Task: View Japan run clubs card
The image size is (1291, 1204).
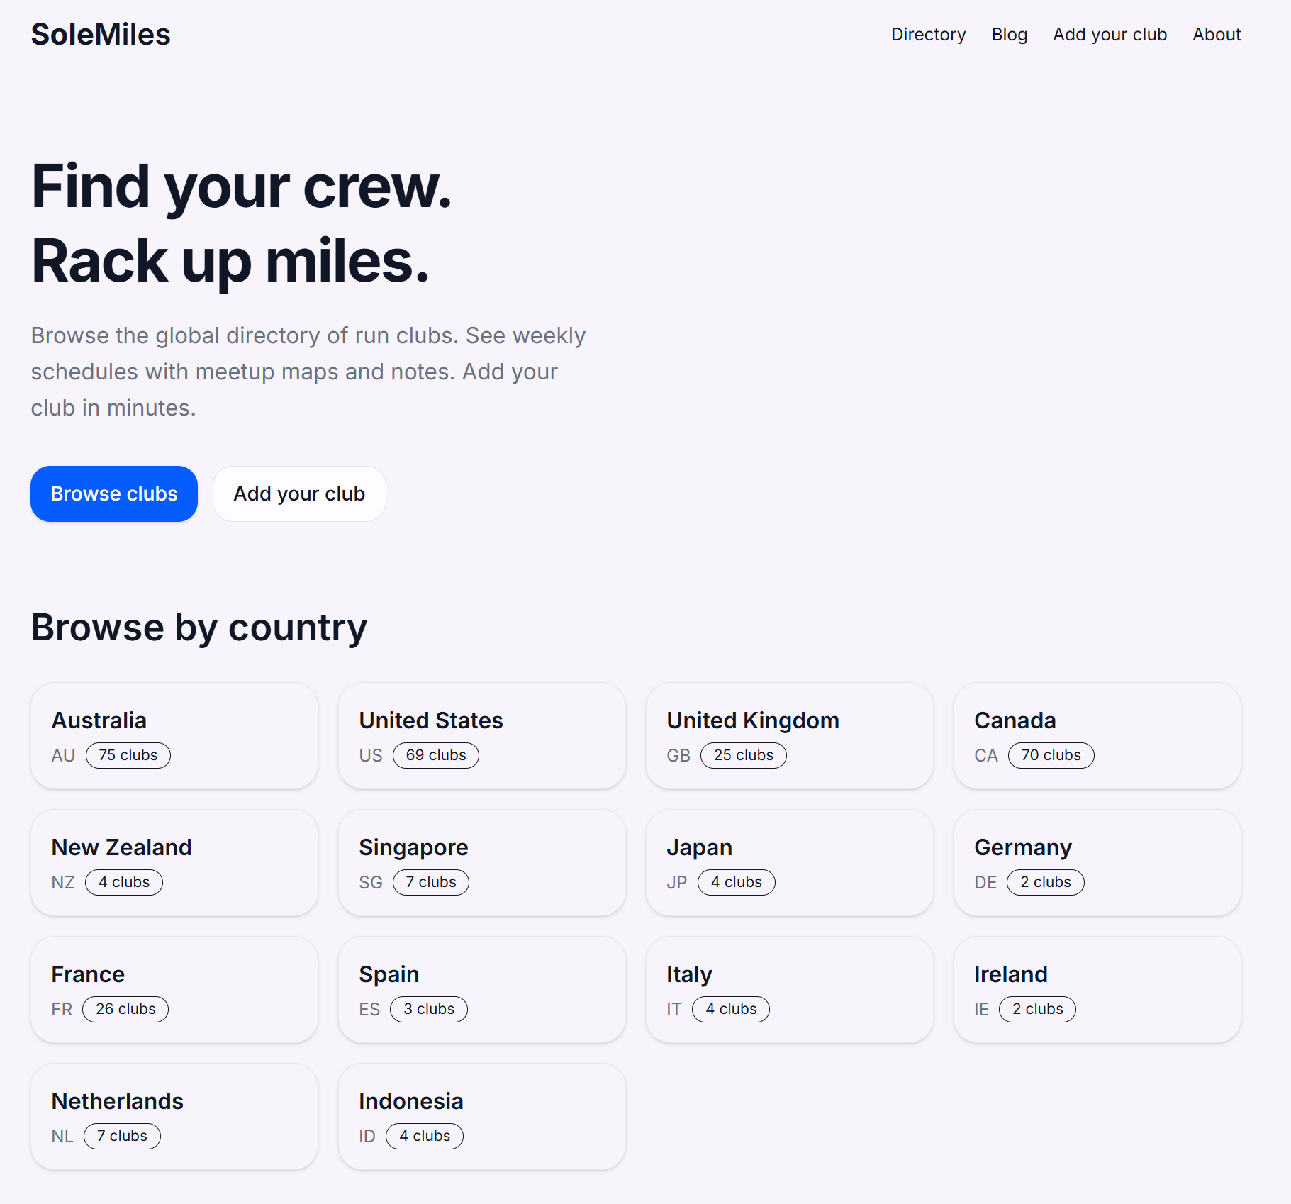Action: point(790,863)
